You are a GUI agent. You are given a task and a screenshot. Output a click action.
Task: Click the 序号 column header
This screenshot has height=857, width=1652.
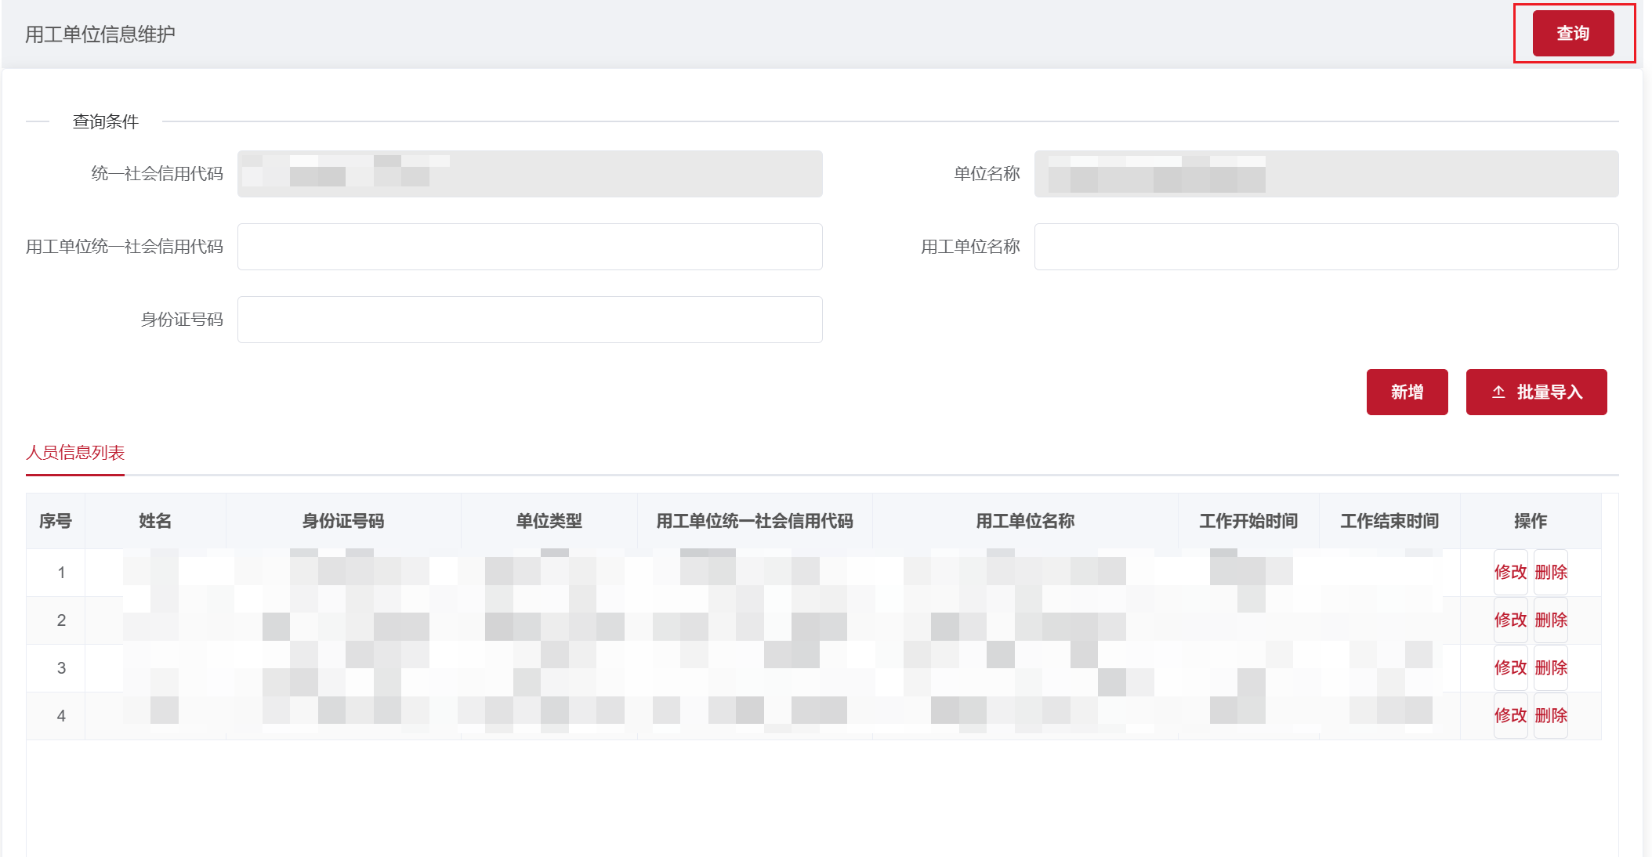tap(56, 521)
